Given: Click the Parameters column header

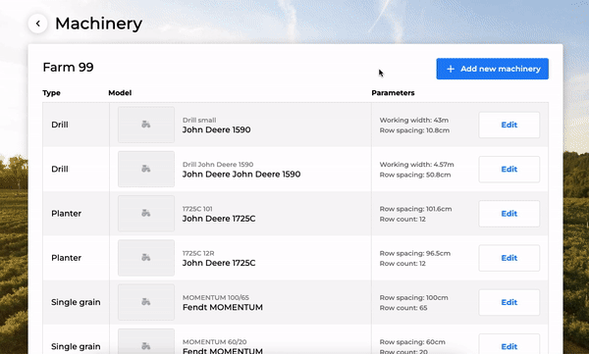Looking at the screenshot, I should pyautogui.click(x=393, y=93).
